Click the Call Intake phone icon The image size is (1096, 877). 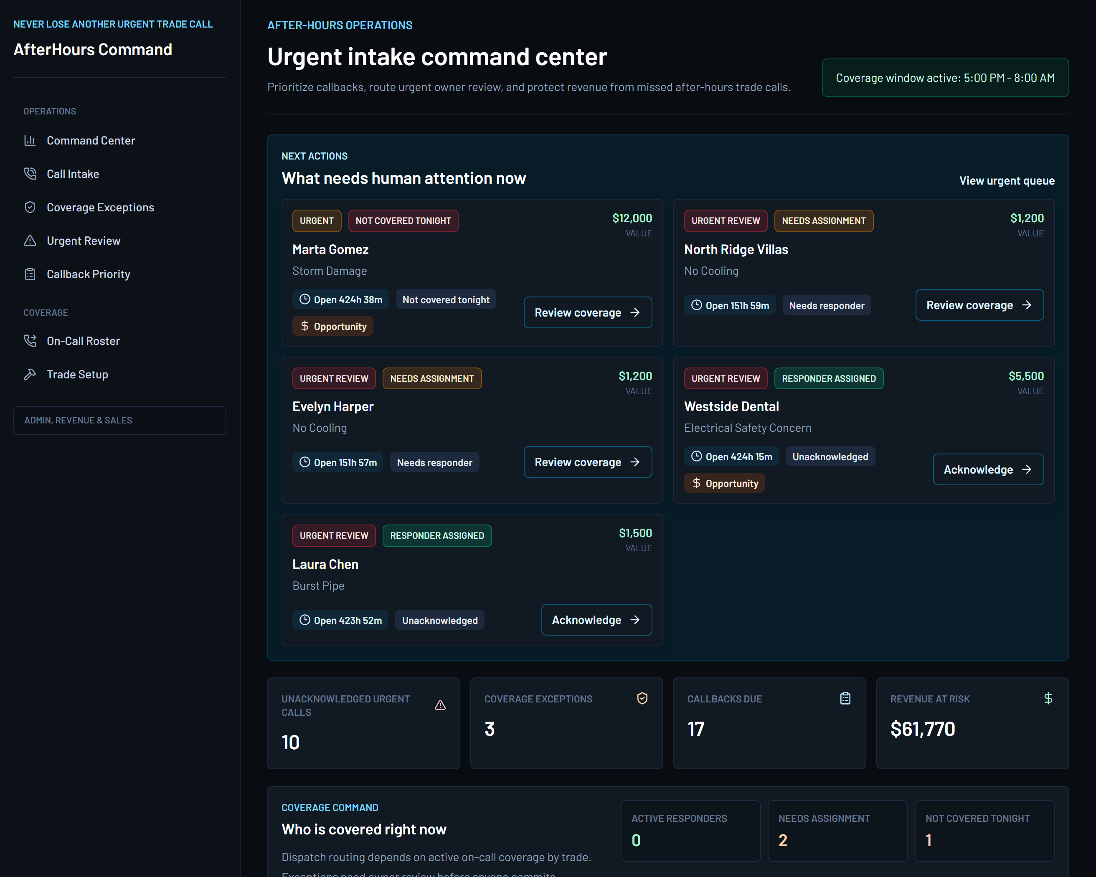[x=30, y=174]
